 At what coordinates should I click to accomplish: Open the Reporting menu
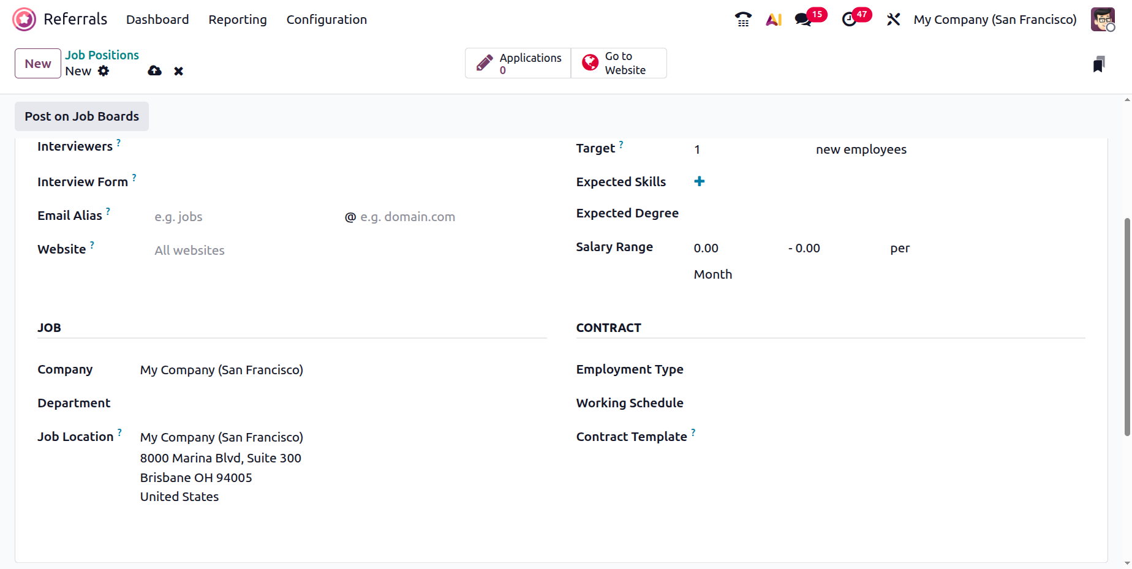238,20
